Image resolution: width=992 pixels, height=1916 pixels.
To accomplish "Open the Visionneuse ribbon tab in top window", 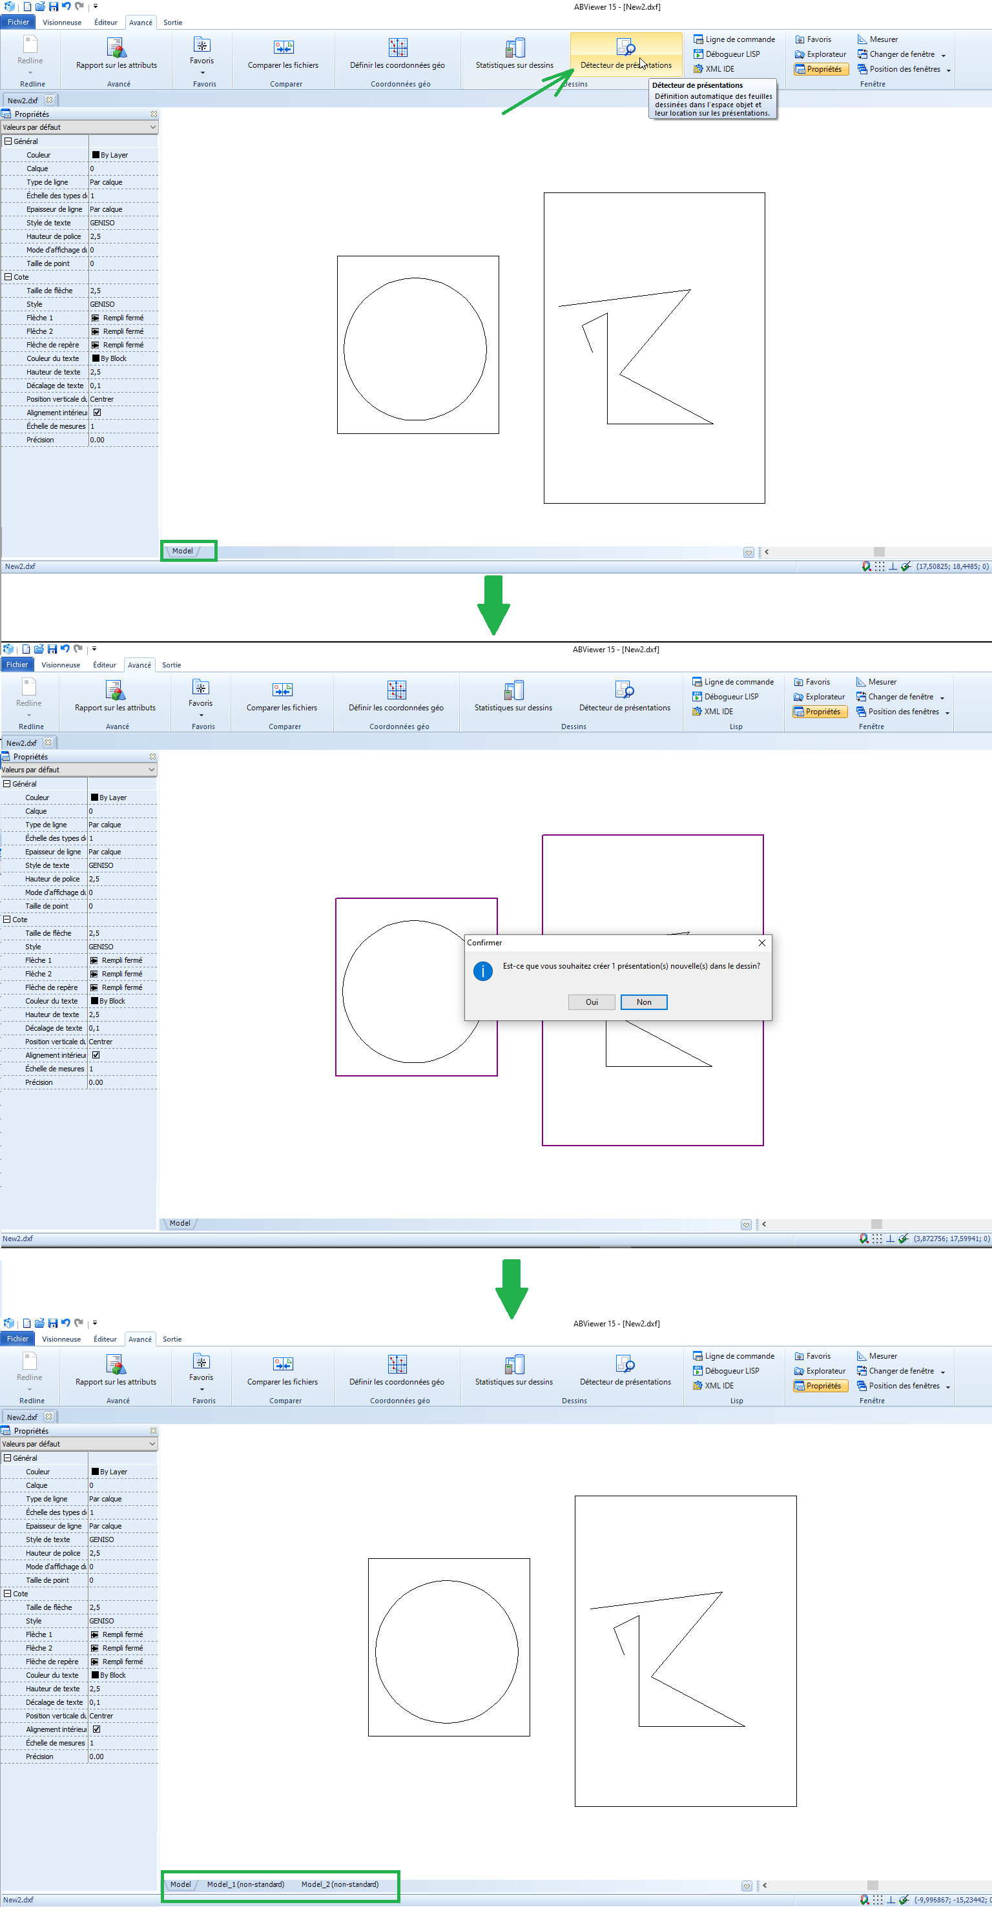I will pos(62,23).
